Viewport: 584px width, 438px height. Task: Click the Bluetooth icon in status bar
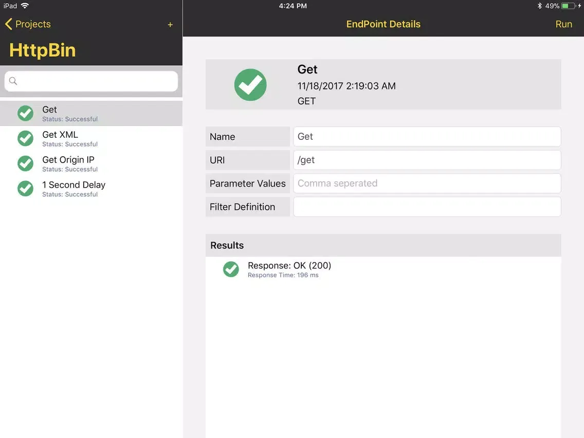point(539,6)
